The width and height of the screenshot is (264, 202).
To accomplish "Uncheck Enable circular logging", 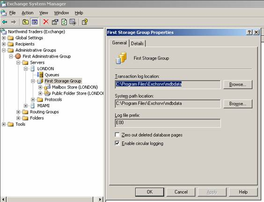I will [117, 143].
